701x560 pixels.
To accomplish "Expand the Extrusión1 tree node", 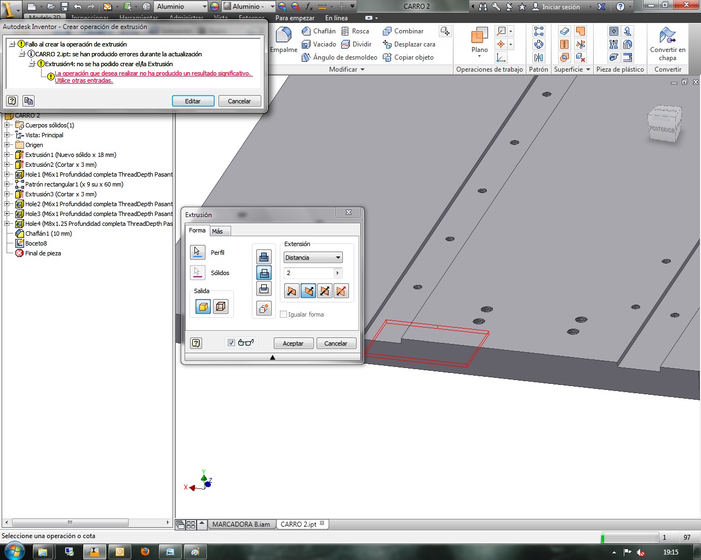I will [x=7, y=155].
